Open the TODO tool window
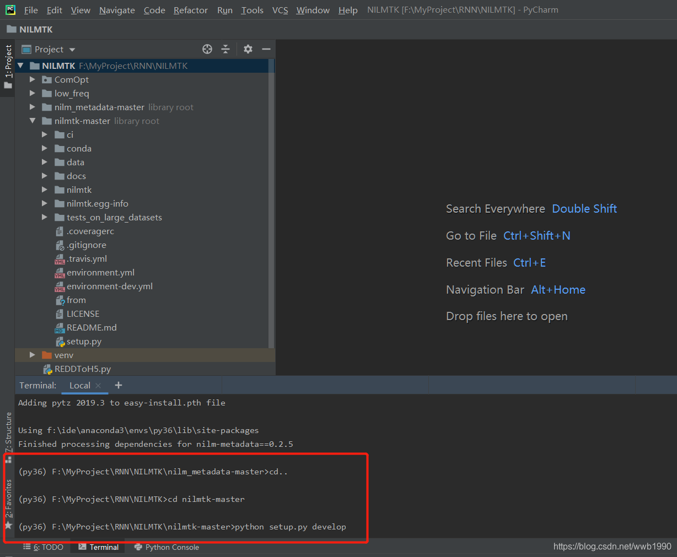Viewport: 677px width, 557px height. click(x=43, y=547)
